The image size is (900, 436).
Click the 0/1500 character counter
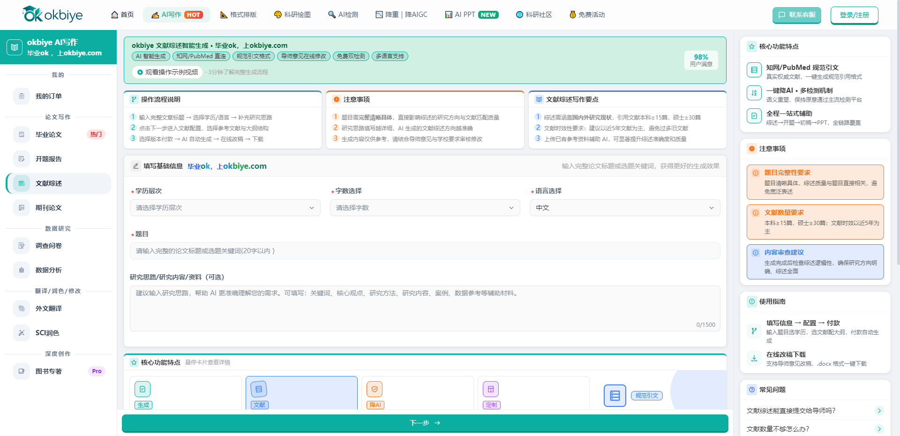click(705, 325)
